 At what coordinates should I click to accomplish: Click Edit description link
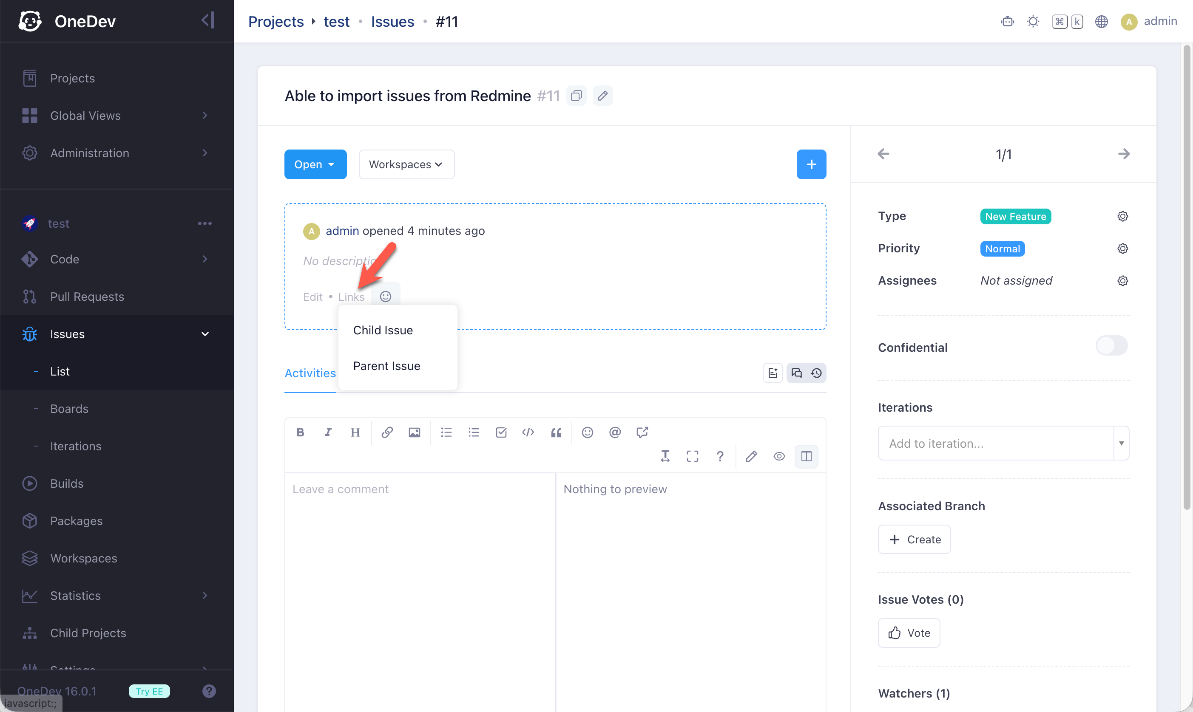[312, 297]
